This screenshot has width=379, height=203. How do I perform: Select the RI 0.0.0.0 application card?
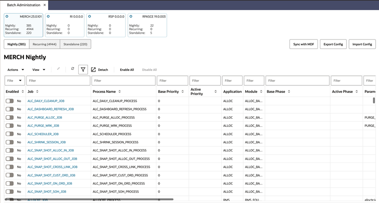(x=65, y=25)
